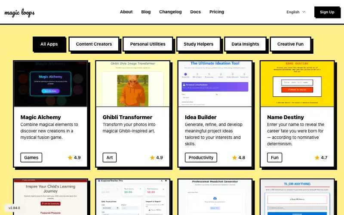Show Study Helpers apps
The image size is (344, 215).
[x=198, y=44]
